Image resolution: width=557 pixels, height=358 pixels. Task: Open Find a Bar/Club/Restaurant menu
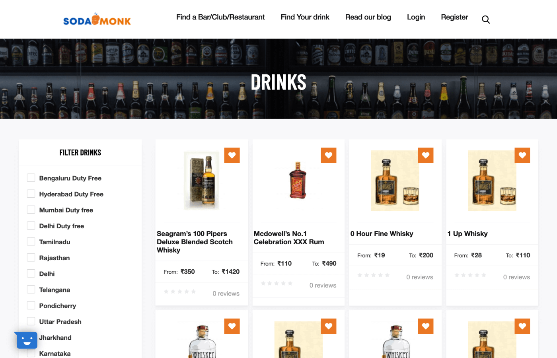[x=220, y=17]
